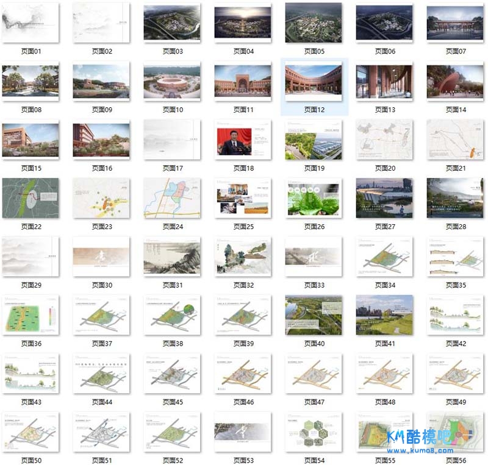Open the 页面01 cover page thumbnail
This screenshot has height=465, width=488.
coord(31,23)
